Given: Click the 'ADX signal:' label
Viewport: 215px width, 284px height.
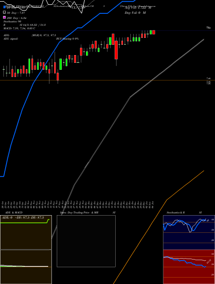Looking at the screenshot, I should [11, 39].
